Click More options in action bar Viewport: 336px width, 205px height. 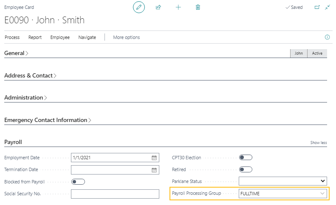click(126, 37)
